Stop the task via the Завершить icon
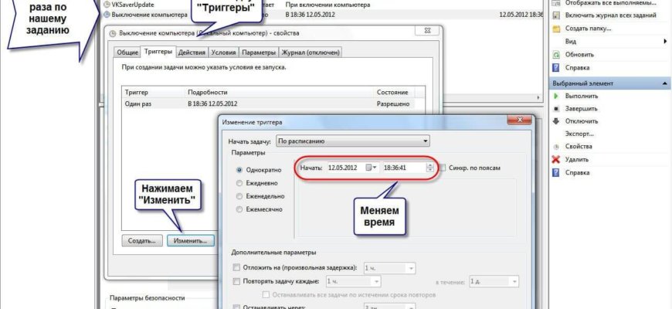 point(556,109)
